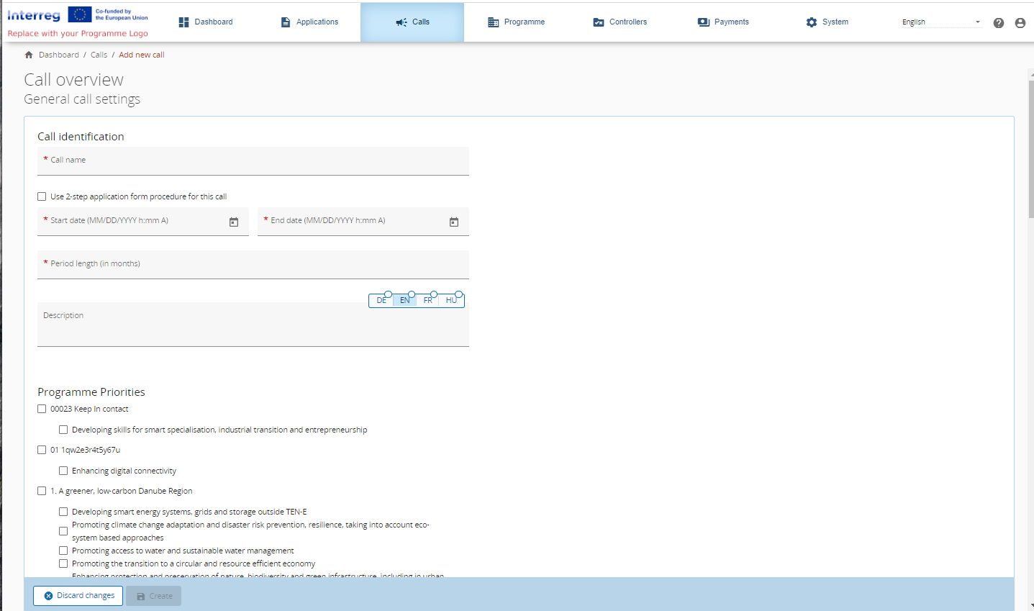Screen dimensions: 1034x611
Task: Open the Programme menu tab
Action: click(516, 22)
